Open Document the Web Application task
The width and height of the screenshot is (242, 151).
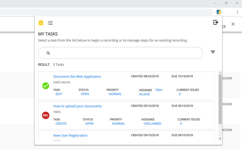[77, 77]
